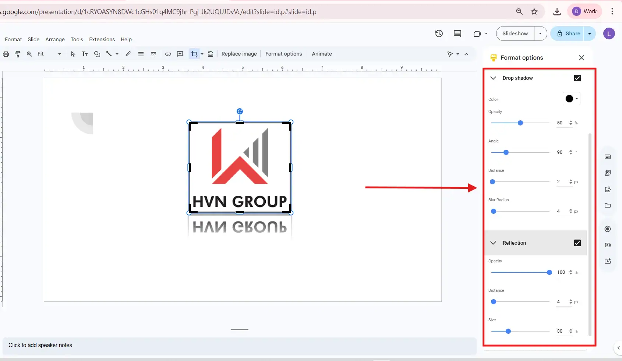622x361 pixels.
Task: Select the Paint format tool
Action: pos(17,54)
